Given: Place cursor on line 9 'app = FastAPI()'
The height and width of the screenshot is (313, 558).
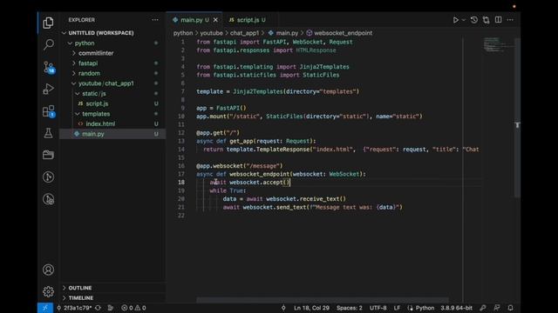Looking at the screenshot, I should click(x=221, y=108).
